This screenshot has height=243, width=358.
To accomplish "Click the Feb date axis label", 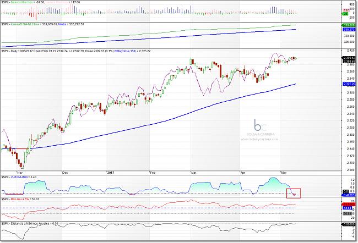I will point(153,173).
